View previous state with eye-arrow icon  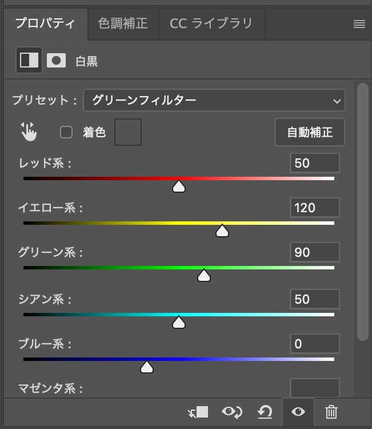pos(232,412)
